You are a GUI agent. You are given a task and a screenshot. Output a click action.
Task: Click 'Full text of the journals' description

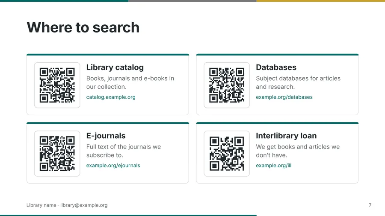tap(124, 151)
